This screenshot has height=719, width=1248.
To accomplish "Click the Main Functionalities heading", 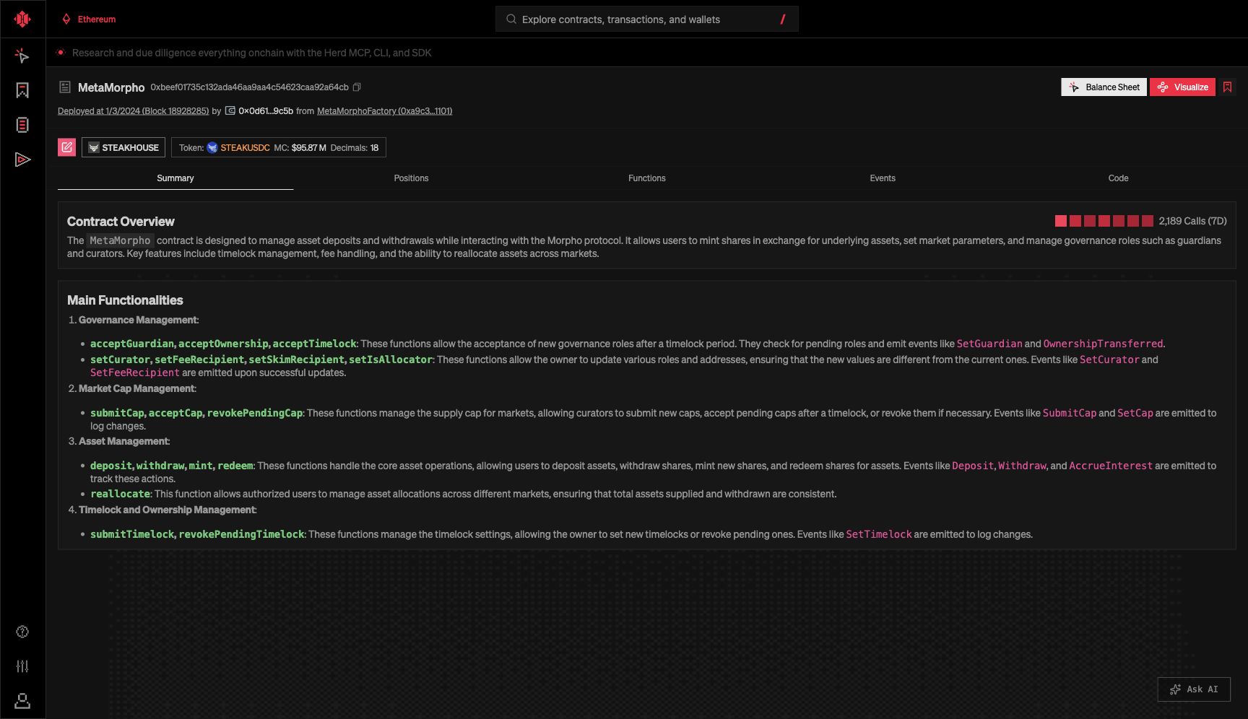I will [125, 300].
